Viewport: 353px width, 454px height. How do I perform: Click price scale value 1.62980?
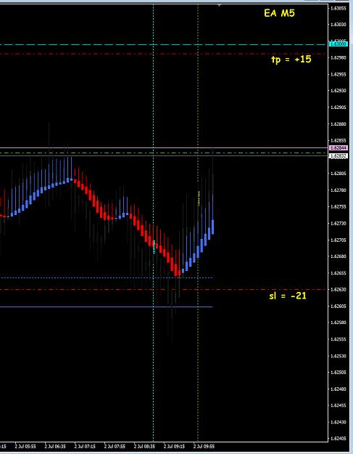point(339,57)
